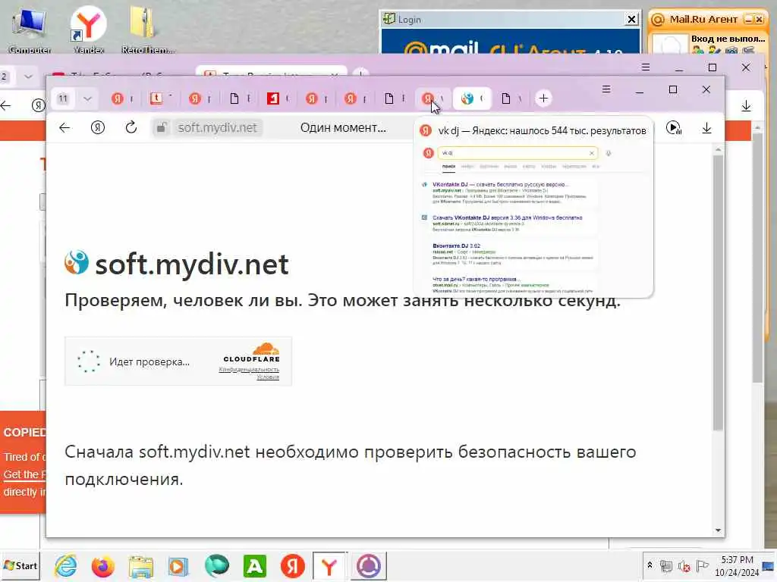Go back in the background browser window
Viewport: 777px width, 582px height.
click(x=5, y=105)
